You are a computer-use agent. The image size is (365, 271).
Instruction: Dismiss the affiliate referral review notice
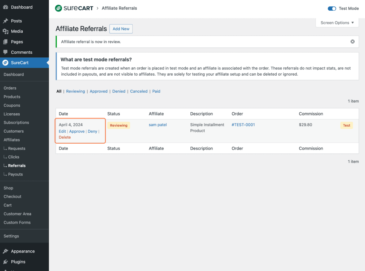(353, 42)
